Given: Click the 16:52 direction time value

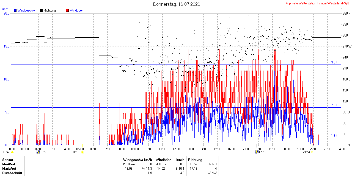Looking at the screenshot, I should [194, 164].
